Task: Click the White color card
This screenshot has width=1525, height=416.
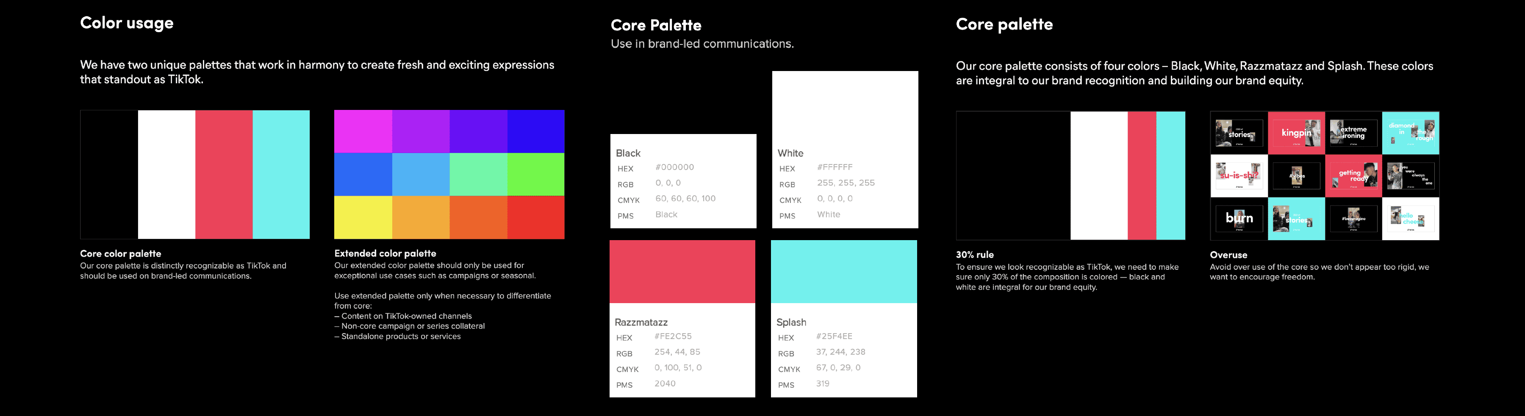Action: [x=846, y=150]
